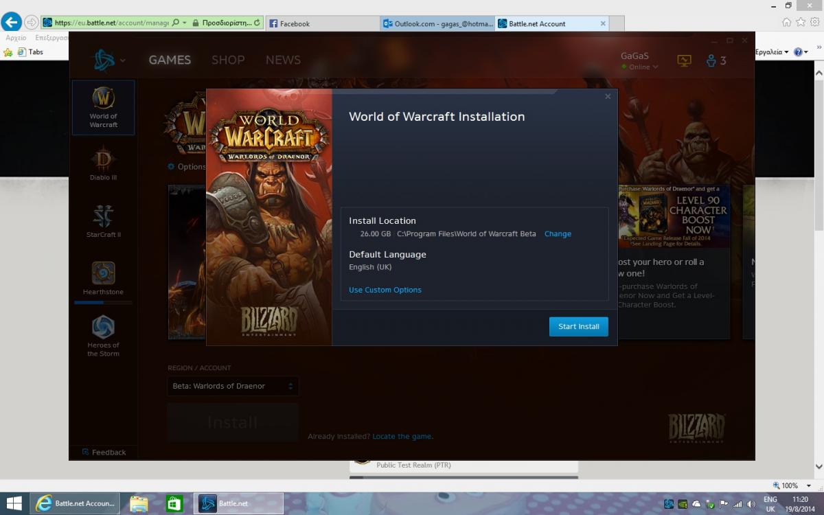Click Change next to install location

[558, 233]
